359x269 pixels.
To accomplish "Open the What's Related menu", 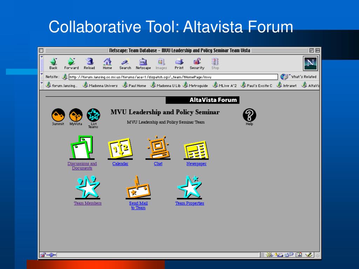I will tap(299, 77).
